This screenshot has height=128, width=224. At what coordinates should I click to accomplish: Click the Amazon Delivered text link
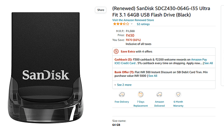point(159,104)
